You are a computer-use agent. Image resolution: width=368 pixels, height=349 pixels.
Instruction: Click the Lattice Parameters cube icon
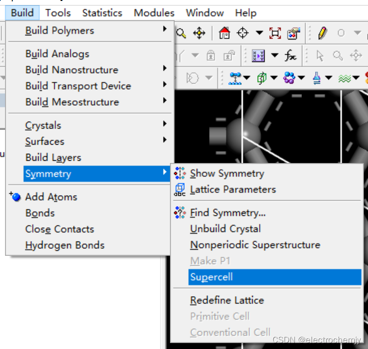pos(180,190)
